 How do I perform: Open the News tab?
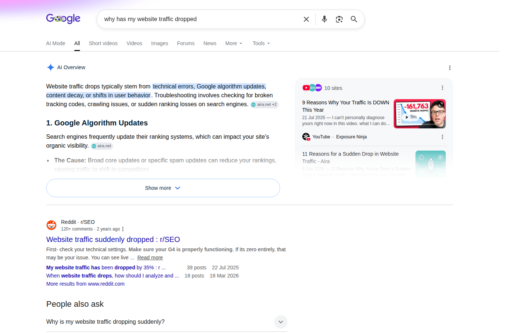210,43
